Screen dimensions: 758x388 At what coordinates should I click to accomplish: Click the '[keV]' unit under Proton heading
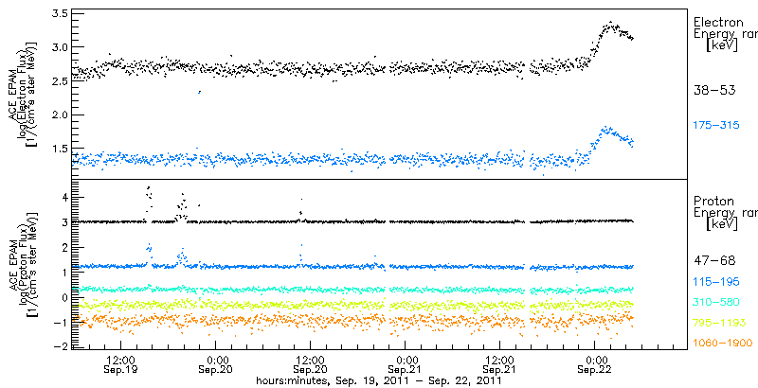722,224
